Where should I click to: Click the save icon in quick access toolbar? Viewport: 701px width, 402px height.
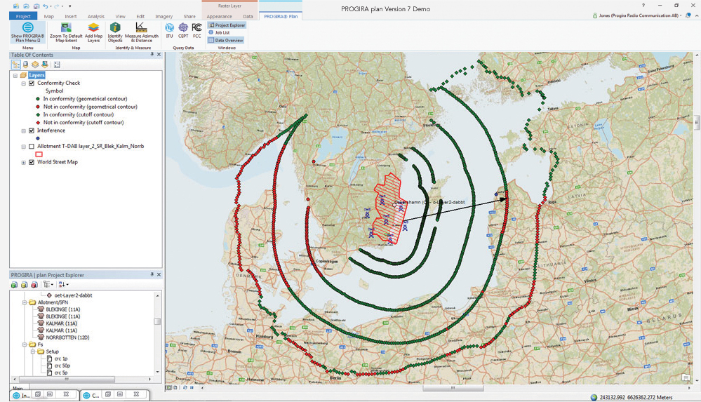click(x=36, y=6)
